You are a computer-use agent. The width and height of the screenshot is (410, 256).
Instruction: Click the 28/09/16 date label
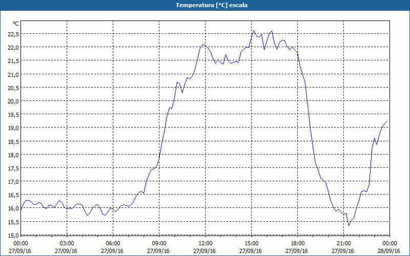(389, 251)
